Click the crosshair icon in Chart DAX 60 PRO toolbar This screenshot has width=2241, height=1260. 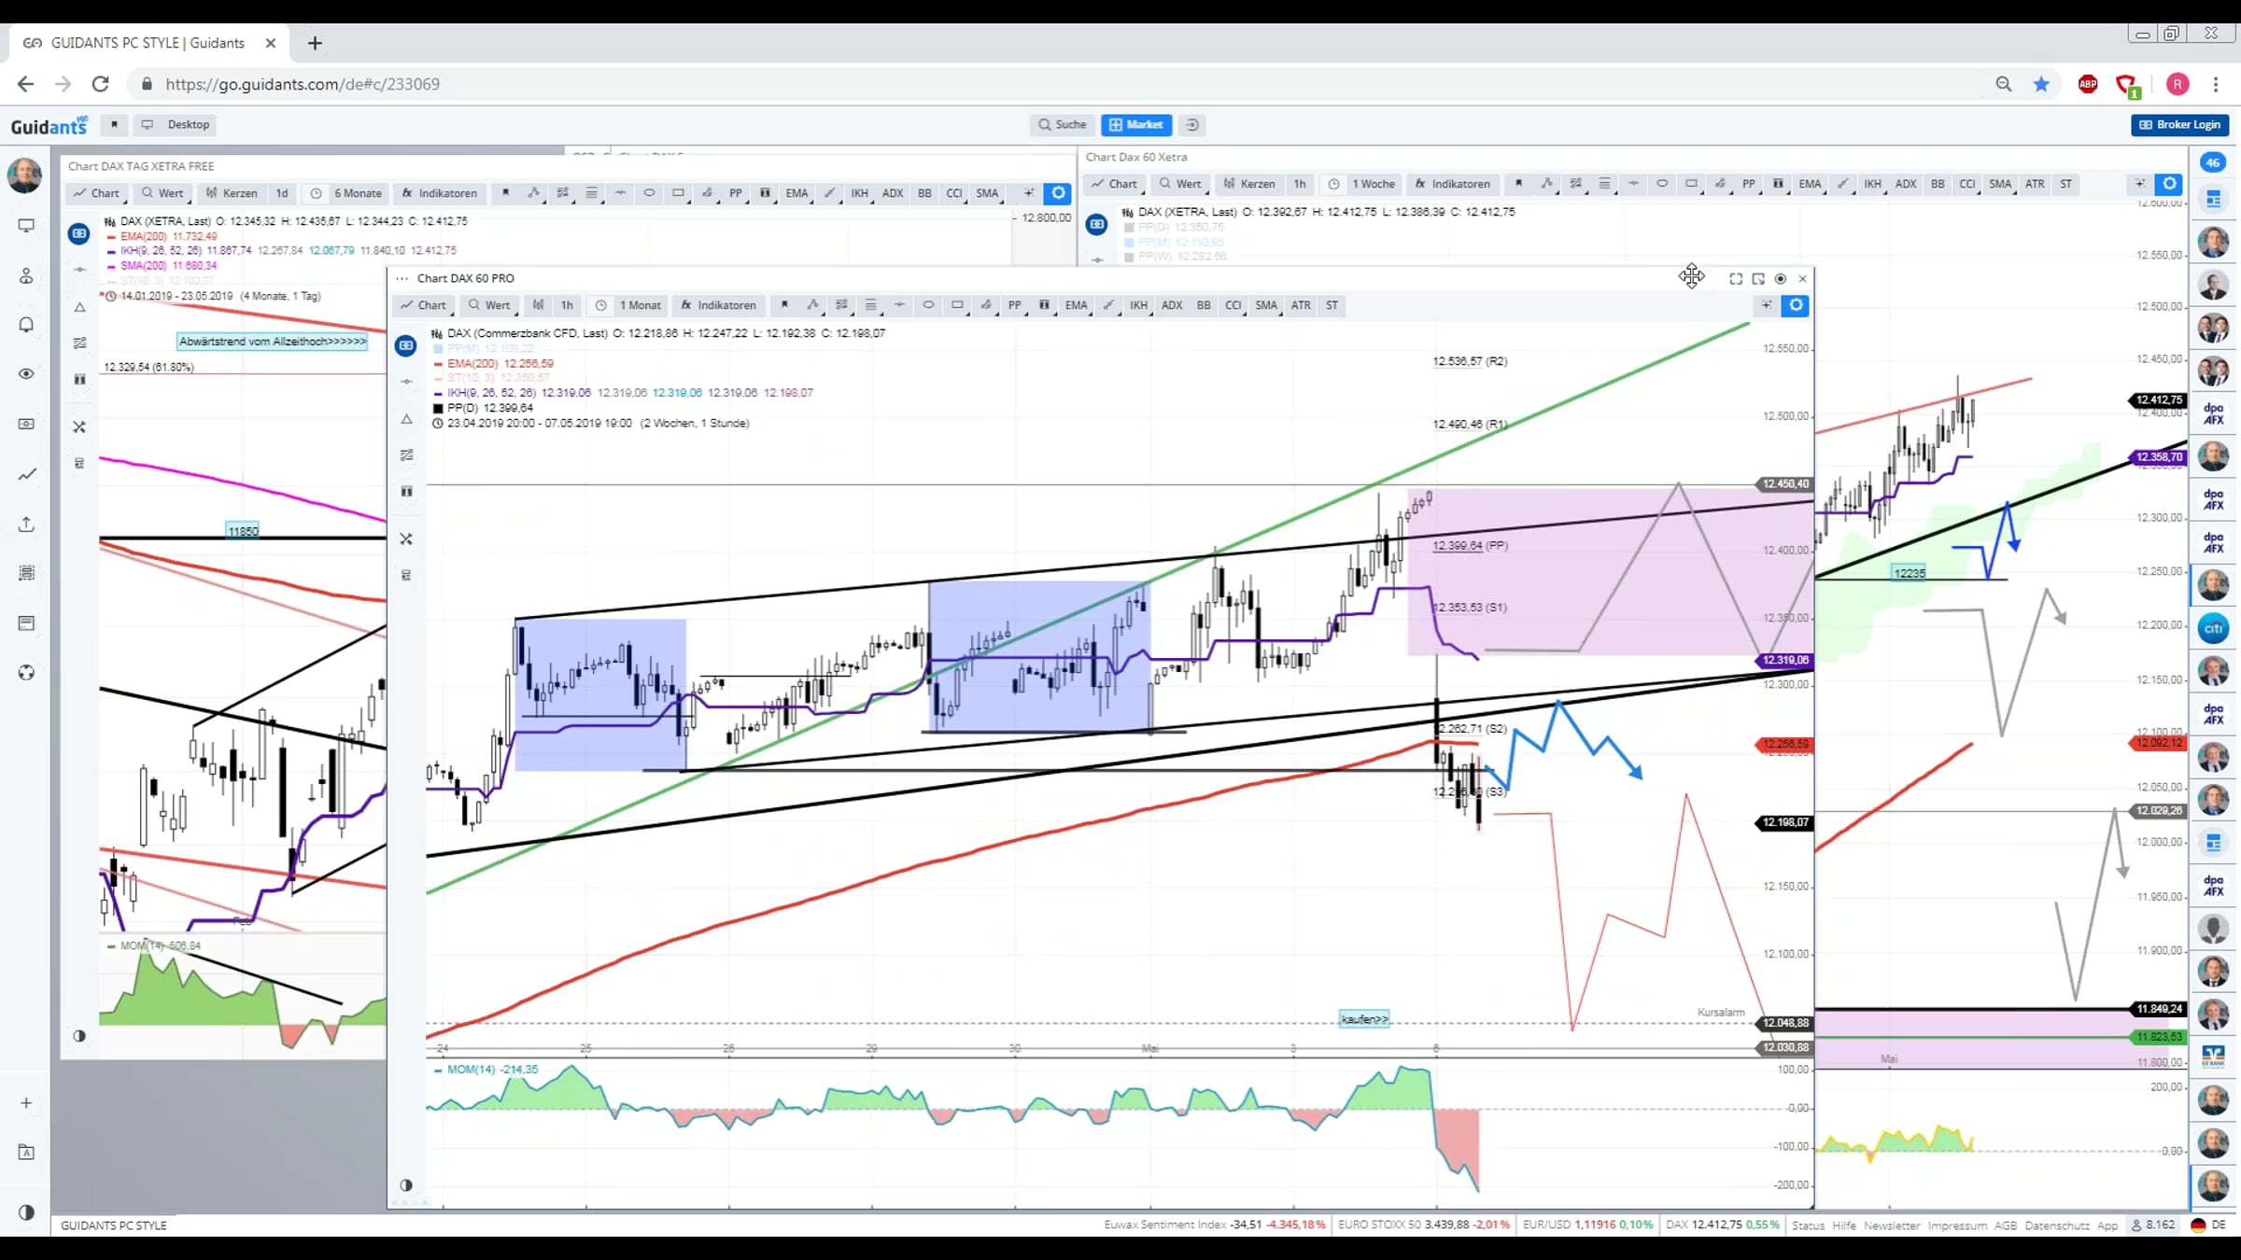tap(1766, 305)
